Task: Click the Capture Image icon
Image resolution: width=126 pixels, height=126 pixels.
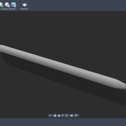Action: tap(14, 5)
